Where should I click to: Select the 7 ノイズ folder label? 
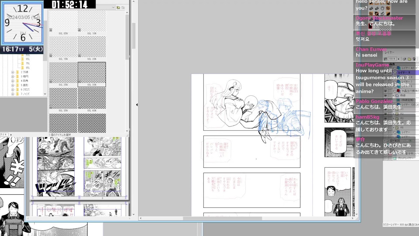[x=25, y=94]
